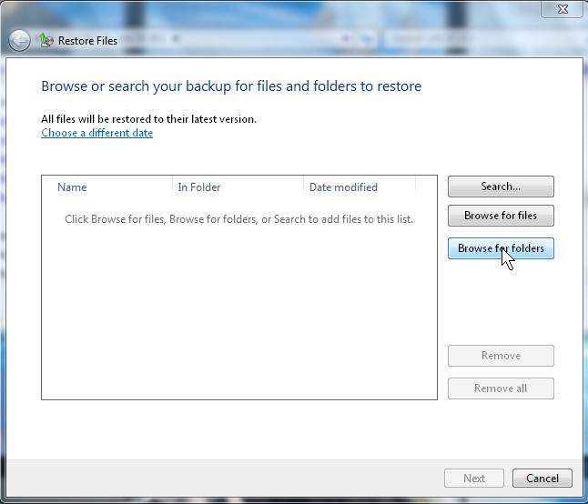Click the list's empty placeholder hint text
This screenshot has width=588, height=504.
coord(238,219)
